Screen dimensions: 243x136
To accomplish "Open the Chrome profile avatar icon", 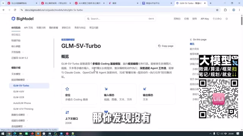I will click(234, 10).
